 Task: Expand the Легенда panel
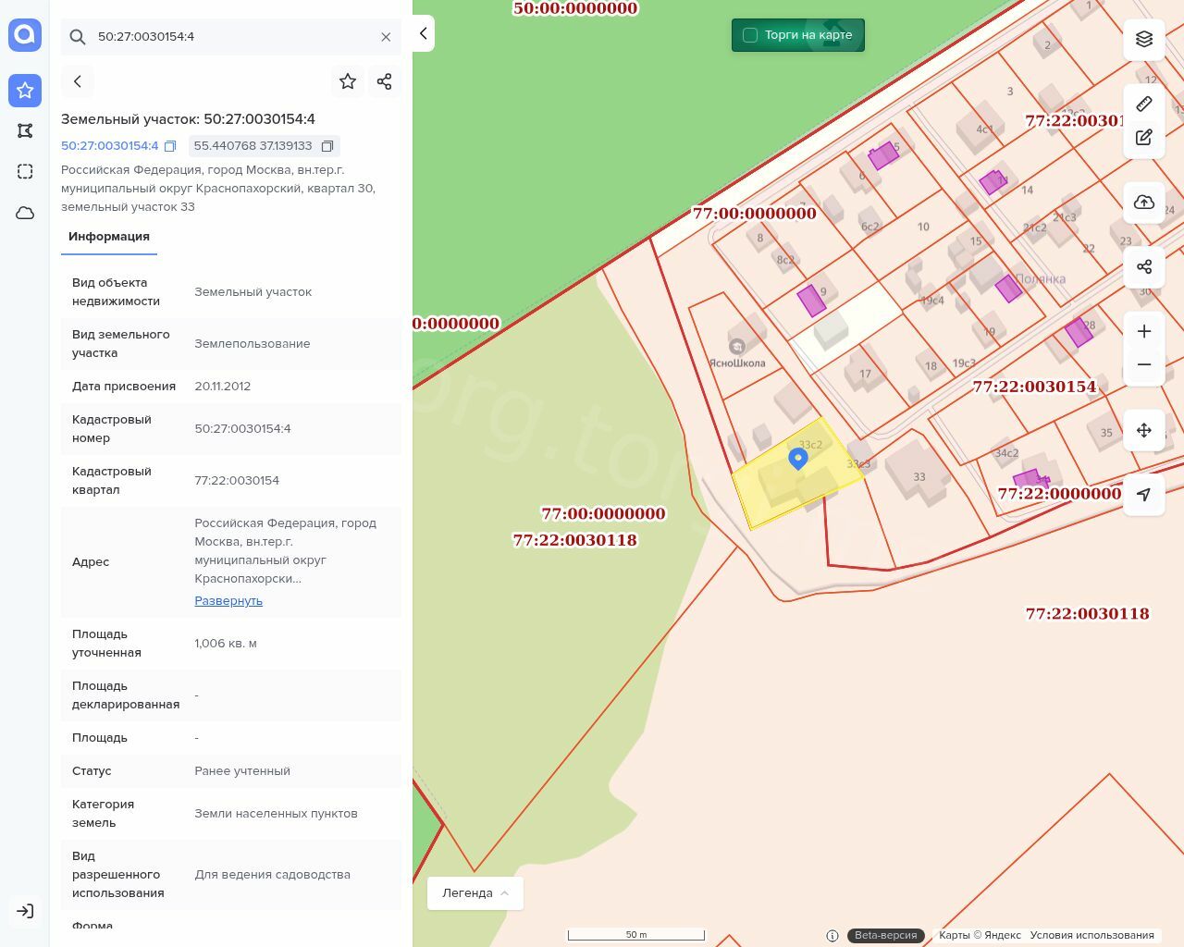pos(475,893)
